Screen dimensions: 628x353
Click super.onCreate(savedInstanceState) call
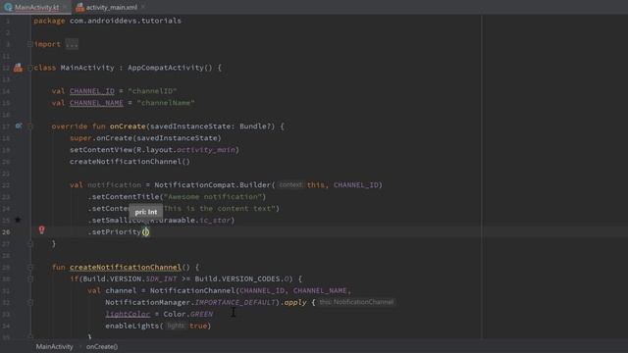click(145, 137)
